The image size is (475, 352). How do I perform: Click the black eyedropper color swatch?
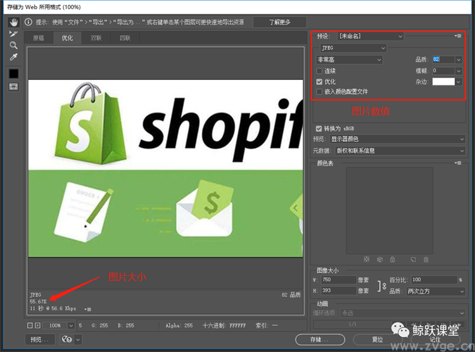tap(13, 73)
